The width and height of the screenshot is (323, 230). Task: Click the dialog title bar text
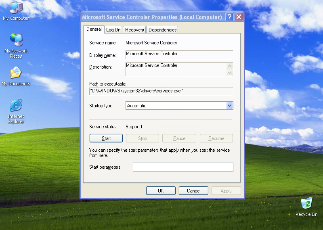coord(152,17)
